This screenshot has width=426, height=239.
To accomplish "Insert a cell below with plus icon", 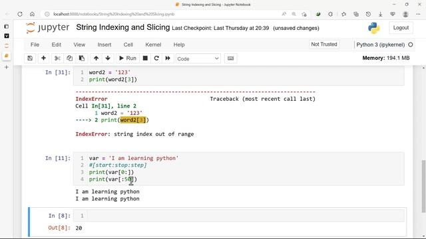I will coord(43,58).
